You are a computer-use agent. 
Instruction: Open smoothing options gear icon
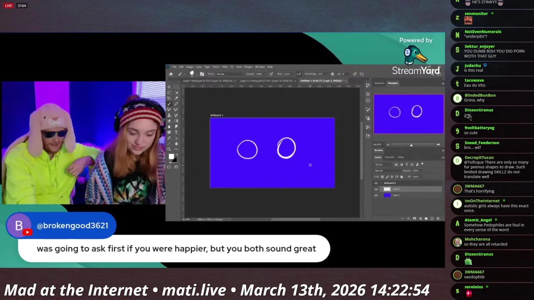point(332,74)
